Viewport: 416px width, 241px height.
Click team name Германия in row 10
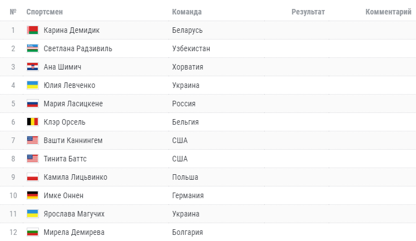tap(188, 195)
